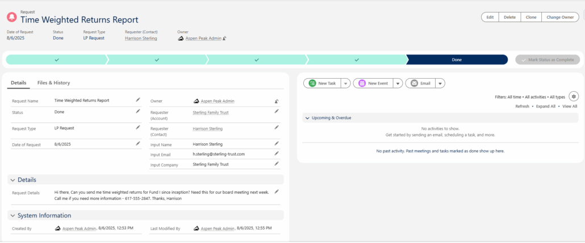Screen dimensions: 585x243
Task: Click the change owner icon in Owner field row
Action: click(x=277, y=101)
